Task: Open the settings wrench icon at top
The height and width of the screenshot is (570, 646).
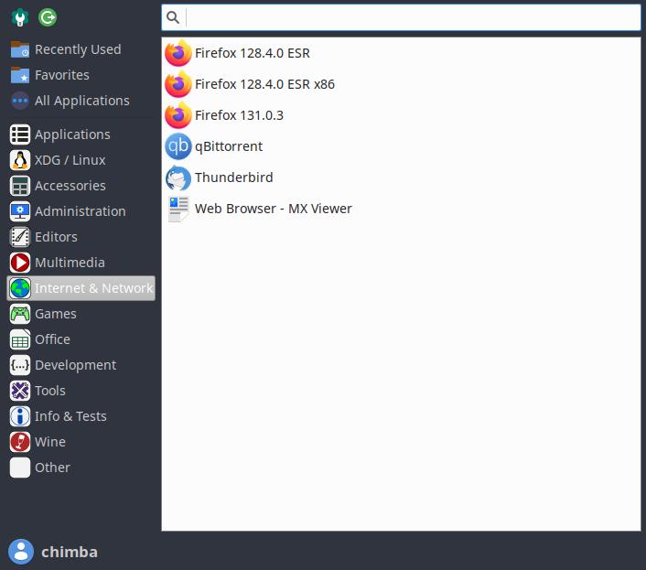Action: point(20,17)
